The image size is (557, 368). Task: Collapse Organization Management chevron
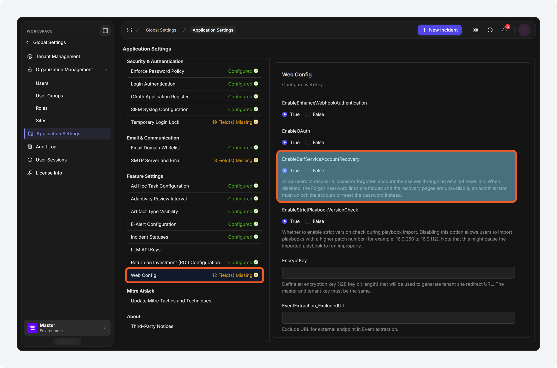[x=106, y=69]
